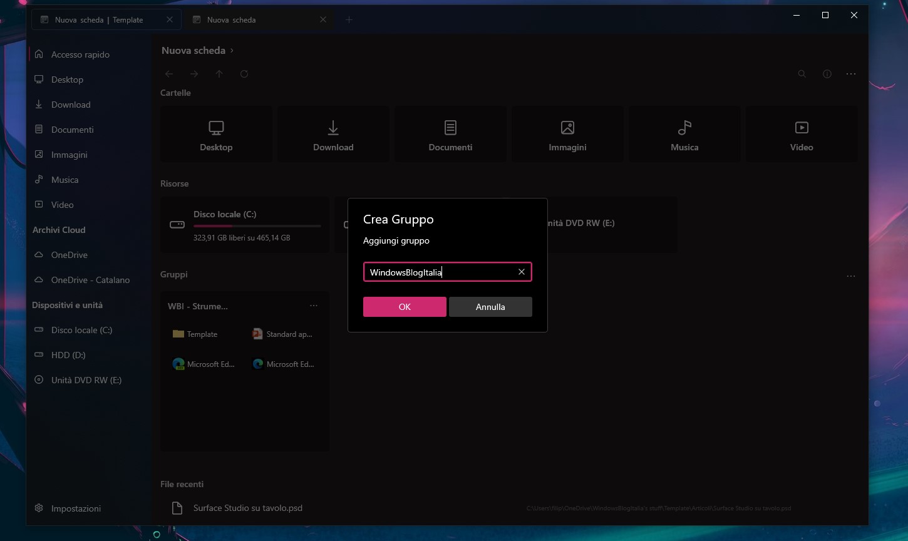
Task: Click the WindowsBlogItalia group name field
Action: (x=447, y=272)
